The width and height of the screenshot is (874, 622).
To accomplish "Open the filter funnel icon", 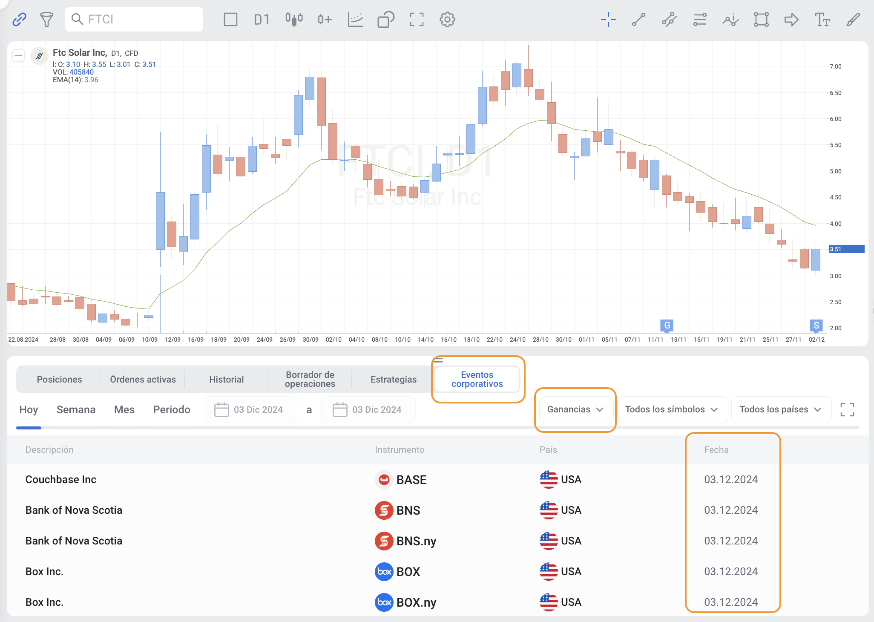I will tap(46, 19).
